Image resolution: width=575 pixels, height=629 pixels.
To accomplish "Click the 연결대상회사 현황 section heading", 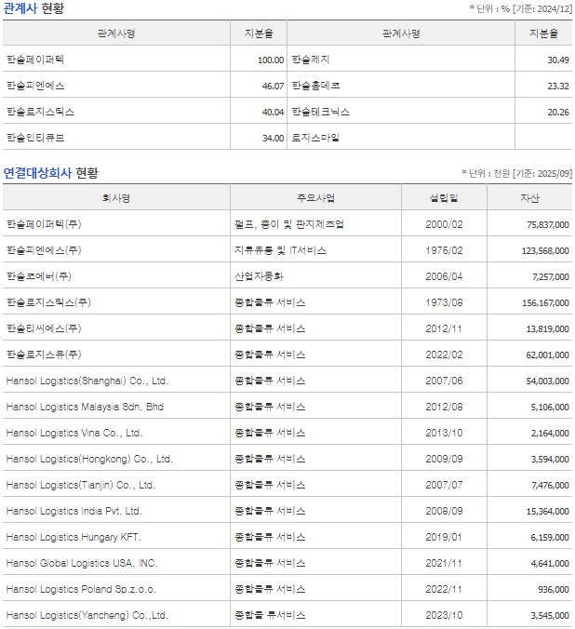I will click(50, 173).
